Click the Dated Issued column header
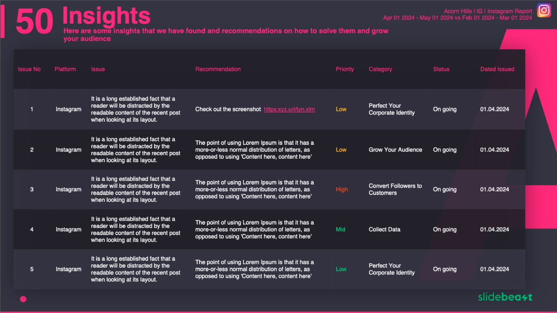The height and width of the screenshot is (313, 557). (x=497, y=69)
